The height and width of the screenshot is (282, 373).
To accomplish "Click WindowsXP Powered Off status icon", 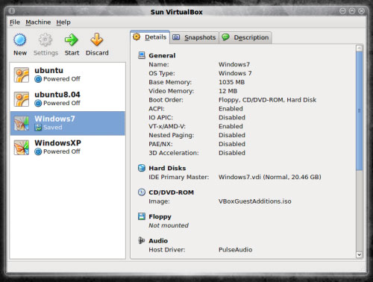I will click(38, 151).
